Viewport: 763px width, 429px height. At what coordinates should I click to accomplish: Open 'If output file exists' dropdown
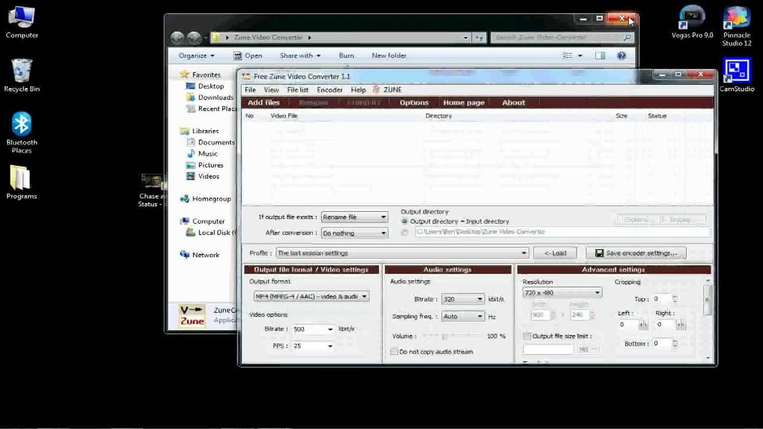[x=355, y=217]
